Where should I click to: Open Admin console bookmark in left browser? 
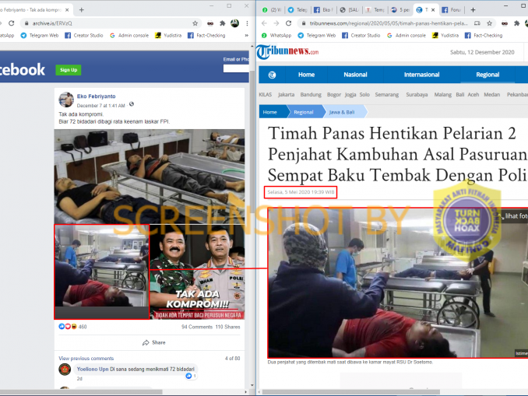point(129,35)
